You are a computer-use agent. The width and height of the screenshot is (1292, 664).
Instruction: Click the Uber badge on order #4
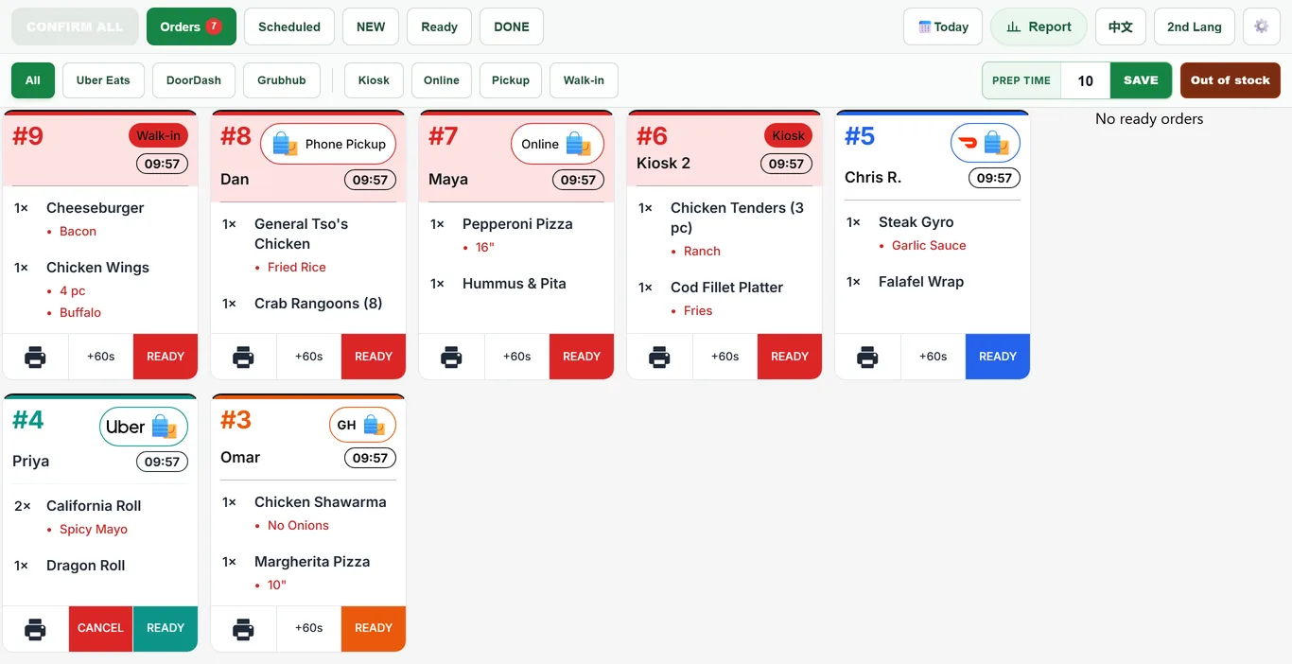click(143, 427)
